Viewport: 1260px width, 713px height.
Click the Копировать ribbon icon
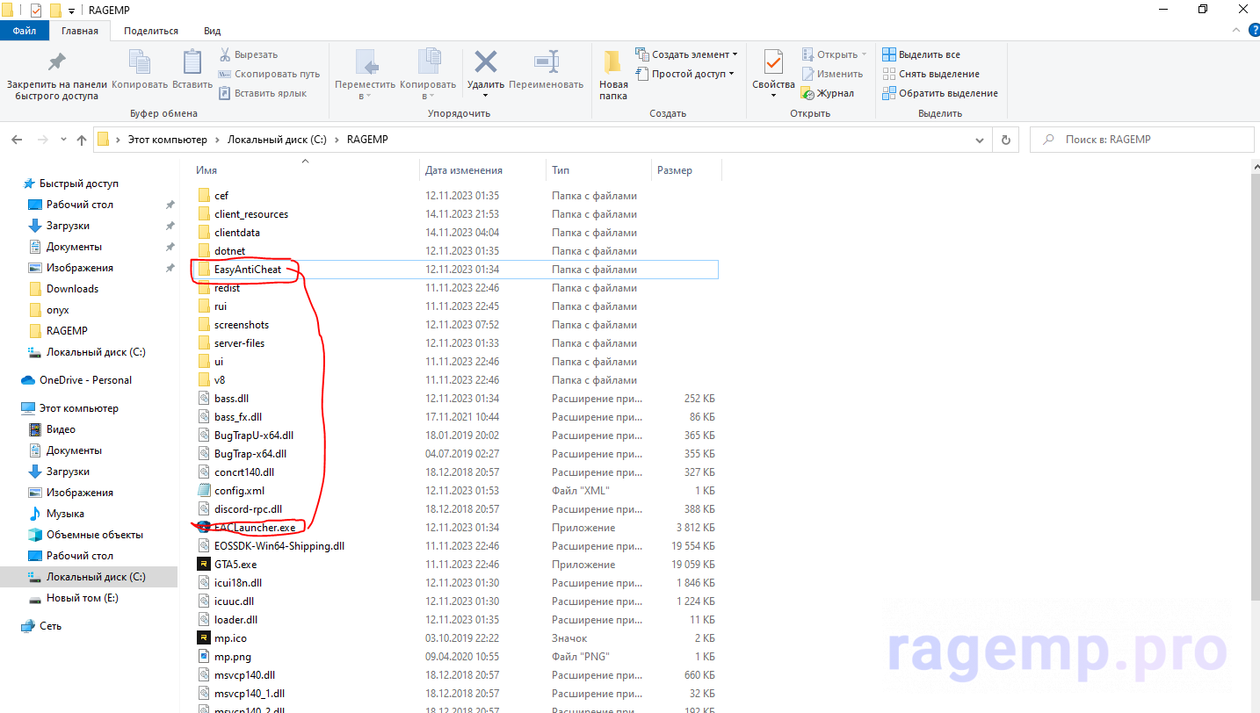point(140,63)
